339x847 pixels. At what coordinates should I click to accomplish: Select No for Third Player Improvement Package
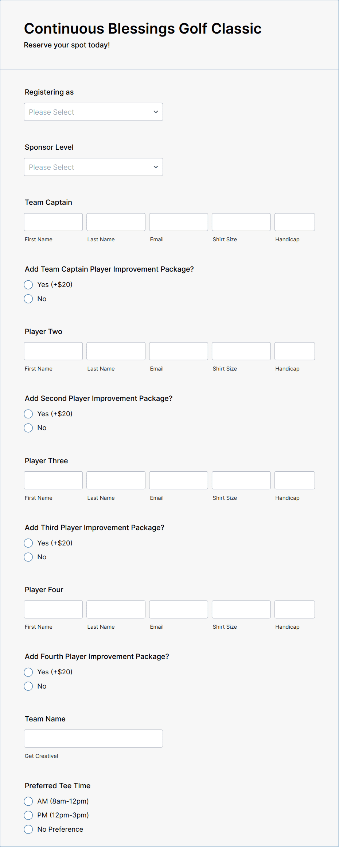coord(28,557)
